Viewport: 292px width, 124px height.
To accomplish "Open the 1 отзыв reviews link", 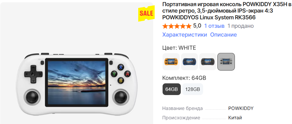I will 214,26.
